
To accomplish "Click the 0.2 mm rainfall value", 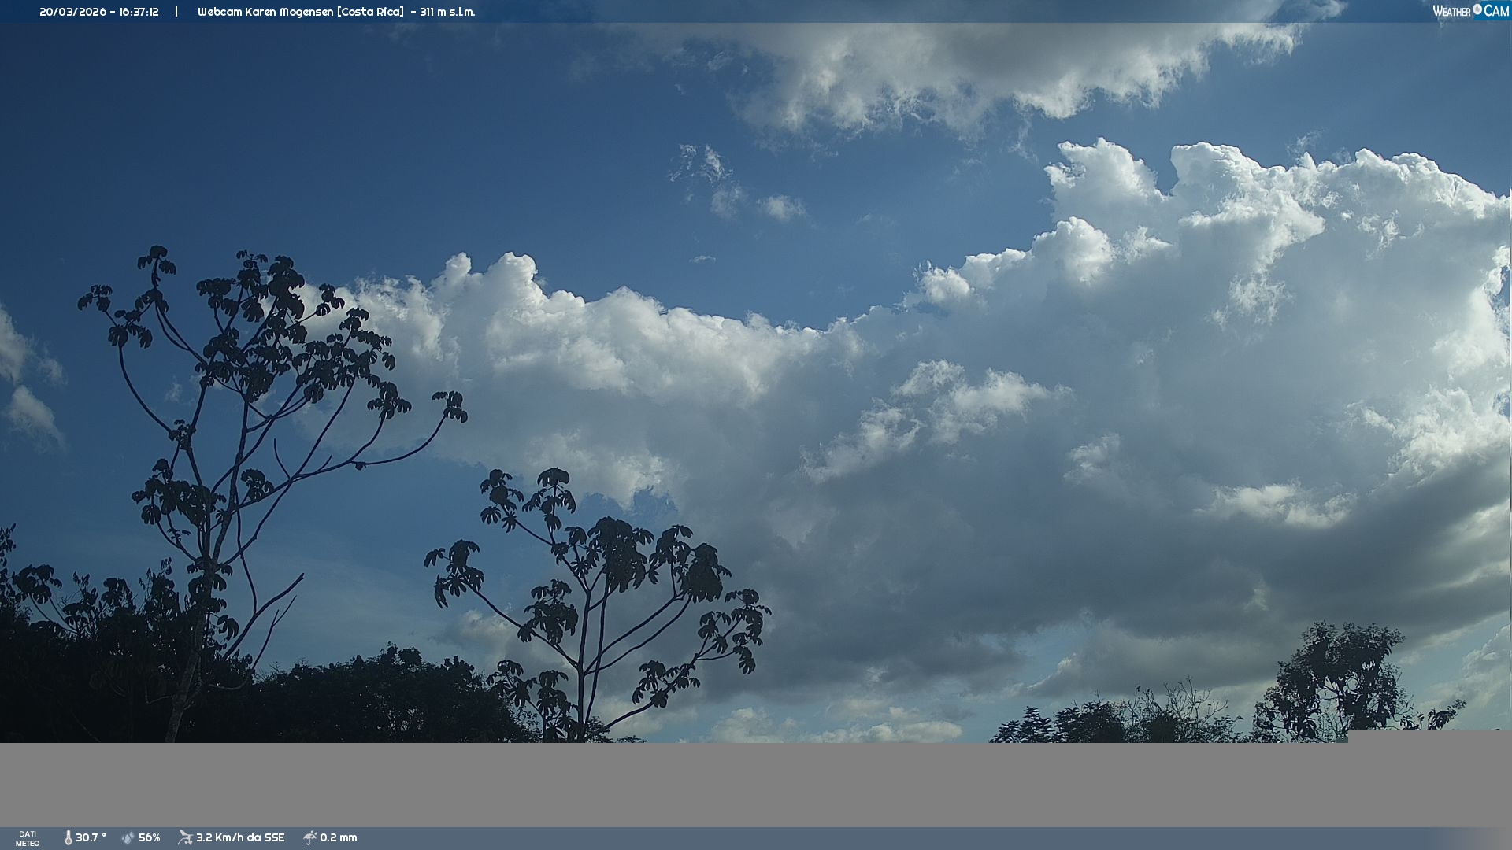I will coord(339,837).
